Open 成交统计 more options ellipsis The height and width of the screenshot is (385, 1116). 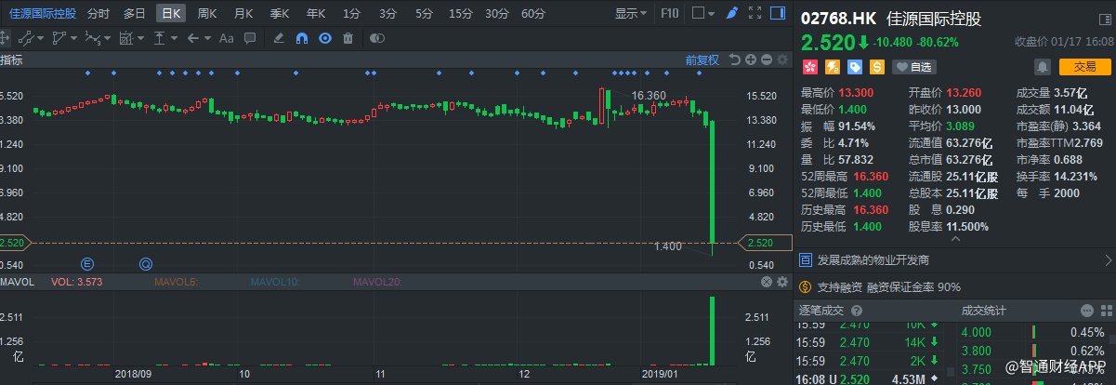point(1086,311)
